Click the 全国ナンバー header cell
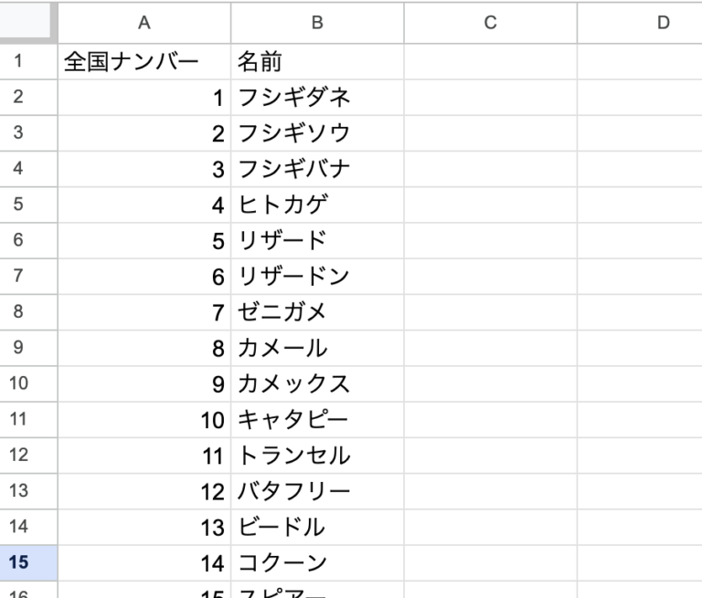 pyautogui.click(x=144, y=62)
